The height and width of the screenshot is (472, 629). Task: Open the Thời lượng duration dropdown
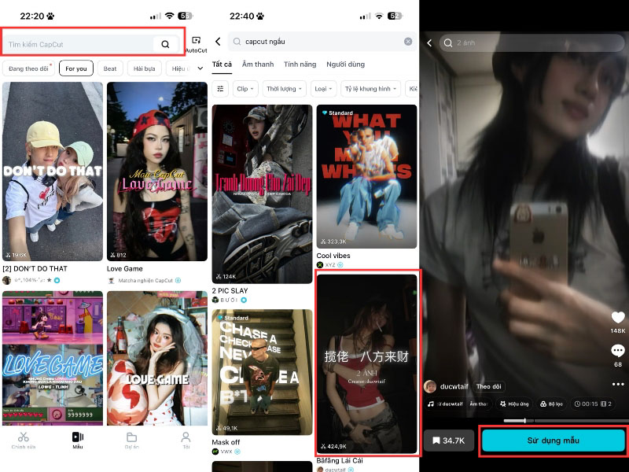point(284,89)
